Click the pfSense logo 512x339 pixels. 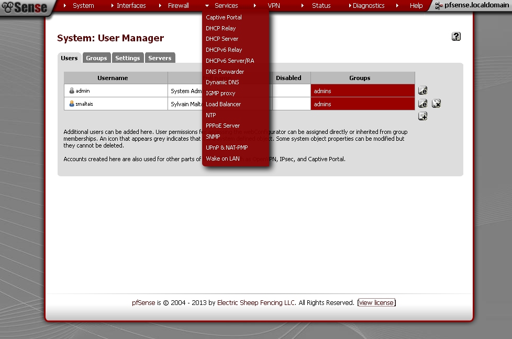point(25,7)
